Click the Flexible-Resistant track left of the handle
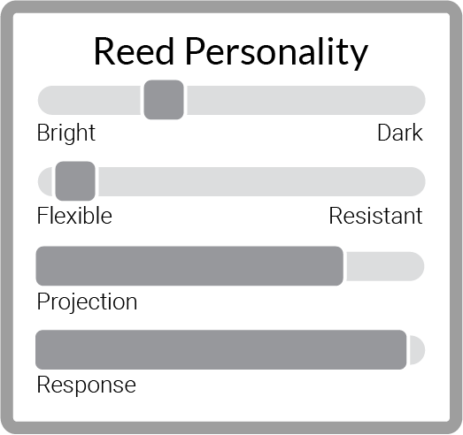The height and width of the screenshot is (435, 463). [45, 181]
